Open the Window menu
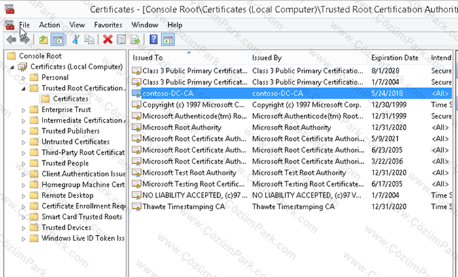Screen dimensions: 458x277 145,25
